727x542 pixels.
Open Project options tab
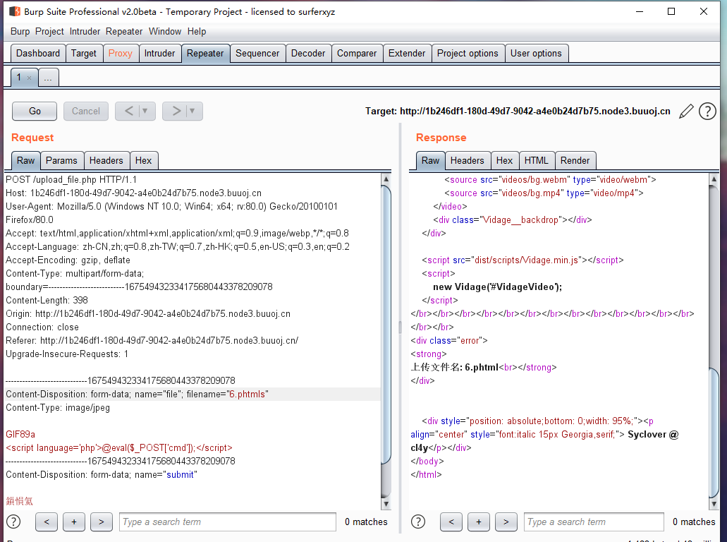click(x=468, y=54)
